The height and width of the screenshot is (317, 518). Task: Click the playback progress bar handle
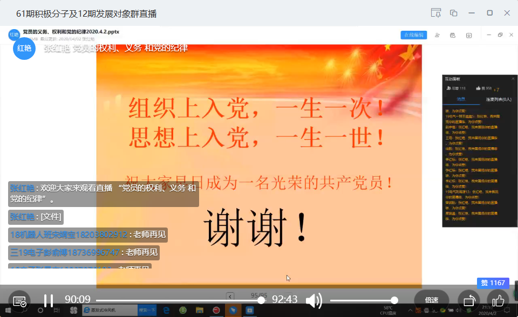[x=261, y=300]
